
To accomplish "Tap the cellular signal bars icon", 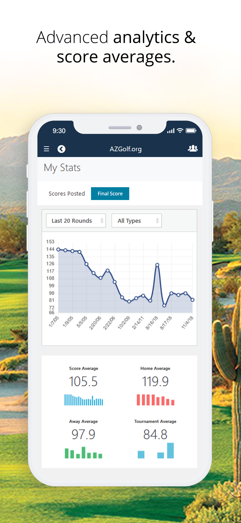I will click(171, 131).
